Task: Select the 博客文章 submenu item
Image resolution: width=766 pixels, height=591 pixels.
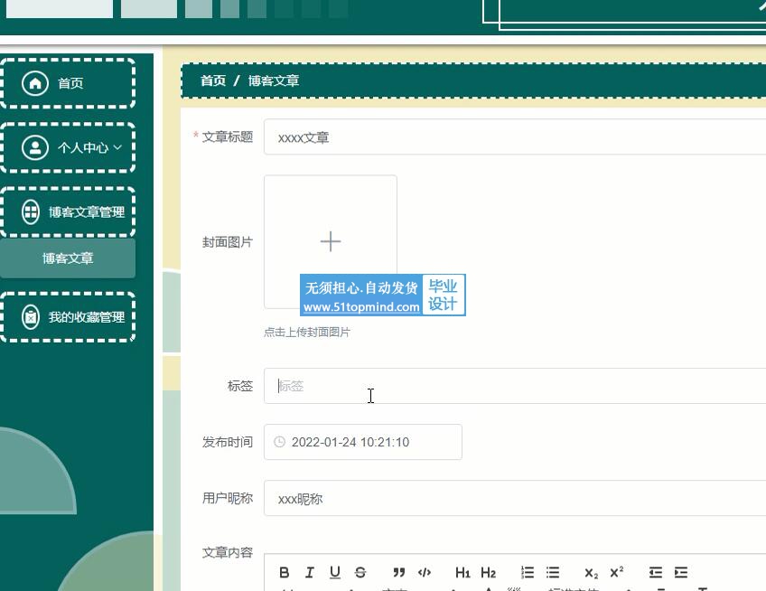Action: pos(68,258)
